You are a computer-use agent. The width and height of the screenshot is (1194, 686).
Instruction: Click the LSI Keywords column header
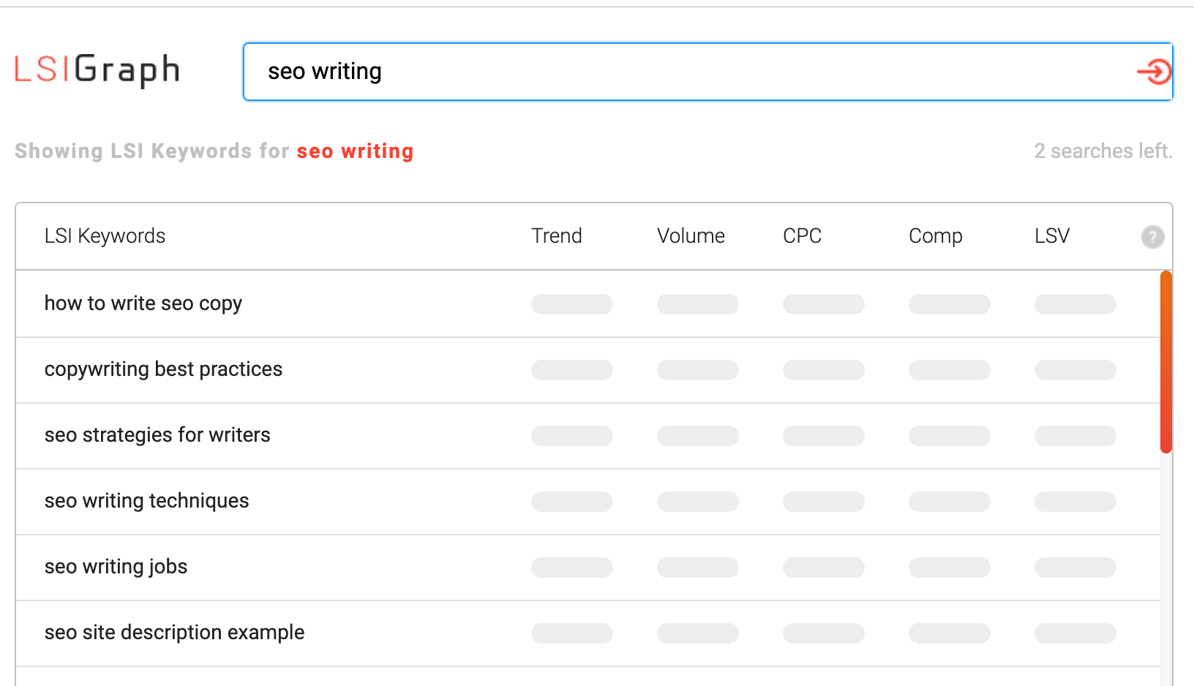click(105, 236)
